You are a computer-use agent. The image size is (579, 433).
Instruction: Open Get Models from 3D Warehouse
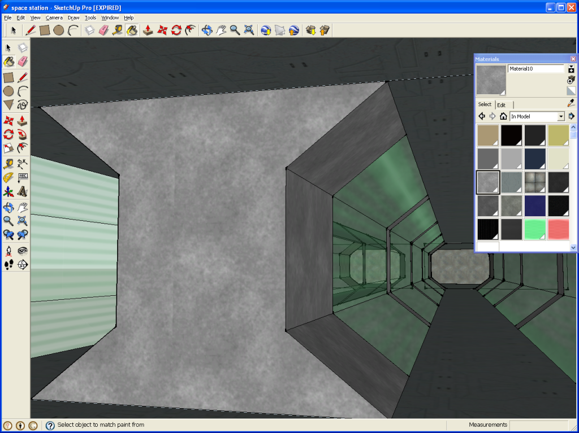tap(311, 30)
